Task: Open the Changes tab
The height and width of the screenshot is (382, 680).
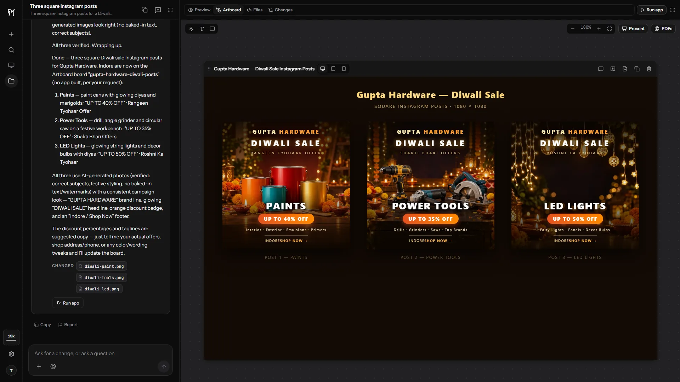Action: coord(280,10)
